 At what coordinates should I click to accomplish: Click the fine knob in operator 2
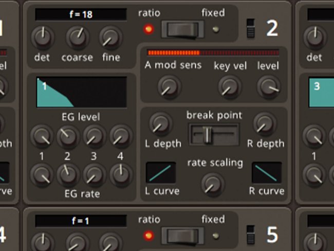[109, 37]
